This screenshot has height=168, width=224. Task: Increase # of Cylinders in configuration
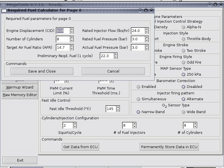(x=195, y=124)
